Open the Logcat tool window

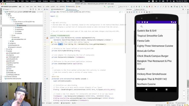coord(49,103)
